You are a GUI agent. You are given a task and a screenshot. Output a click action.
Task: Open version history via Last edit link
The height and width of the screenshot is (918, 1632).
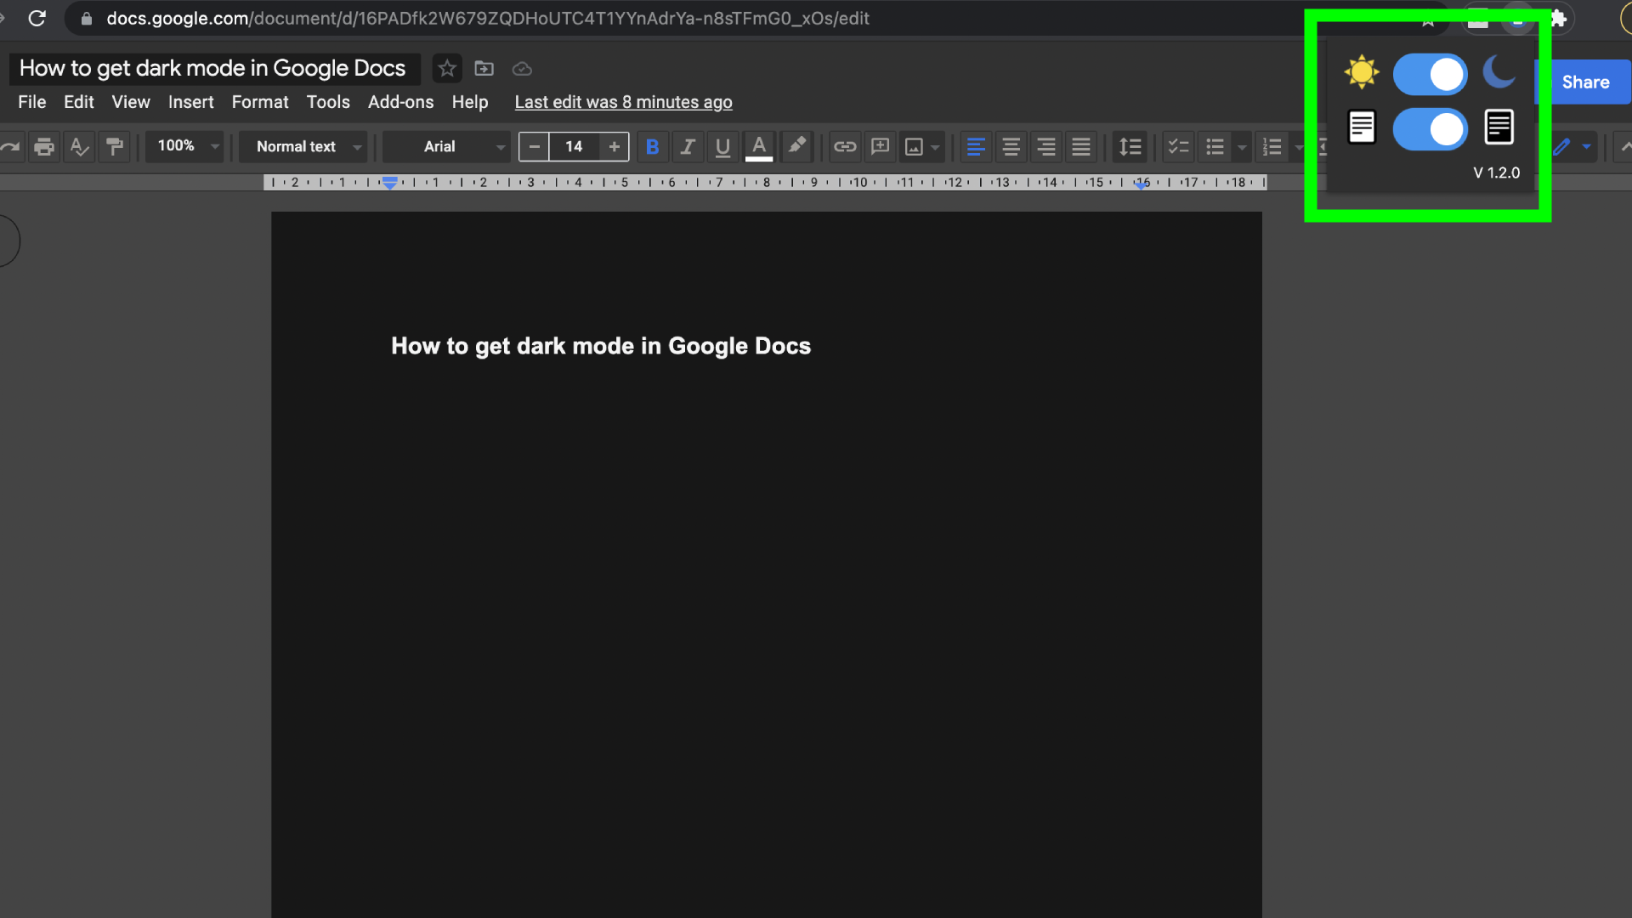623,102
